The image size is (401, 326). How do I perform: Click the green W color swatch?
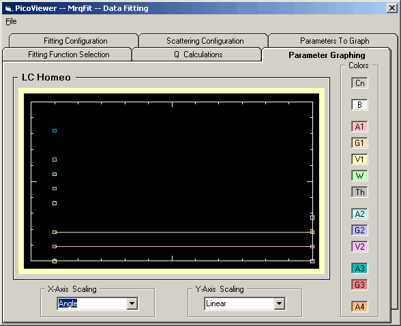pyautogui.click(x=359, y=176)
